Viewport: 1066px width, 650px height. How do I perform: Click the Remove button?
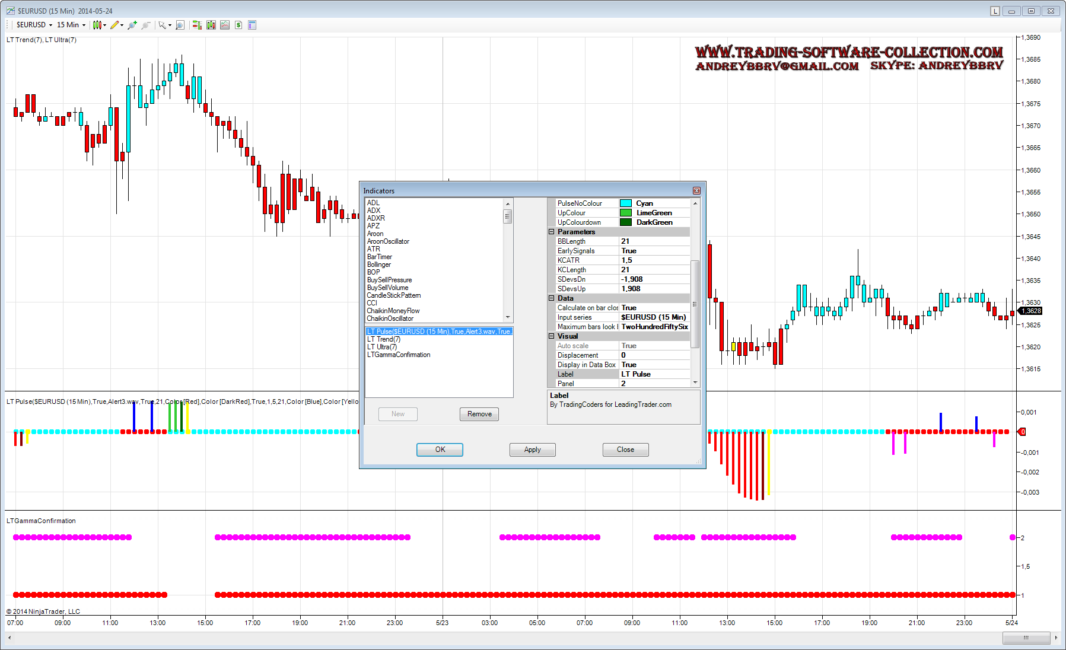[479, 414]
